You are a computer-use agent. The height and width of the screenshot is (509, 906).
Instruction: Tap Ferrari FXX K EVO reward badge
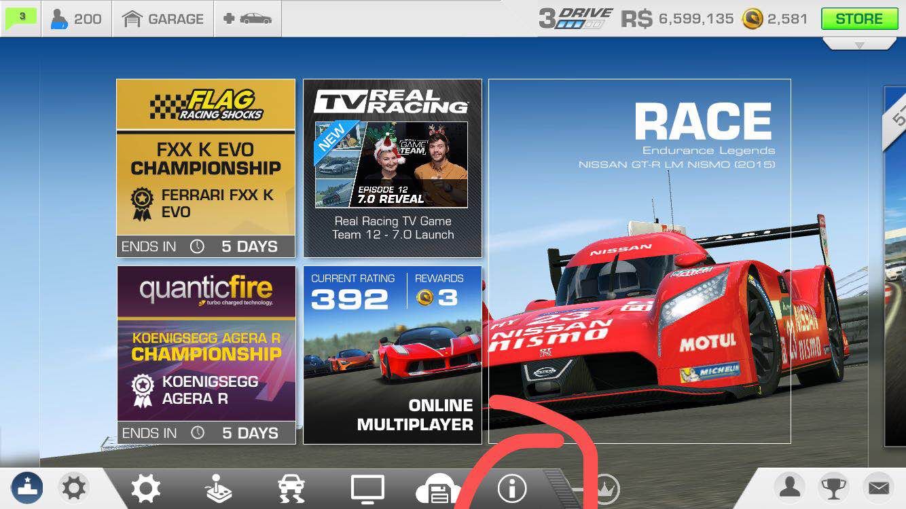143,204
